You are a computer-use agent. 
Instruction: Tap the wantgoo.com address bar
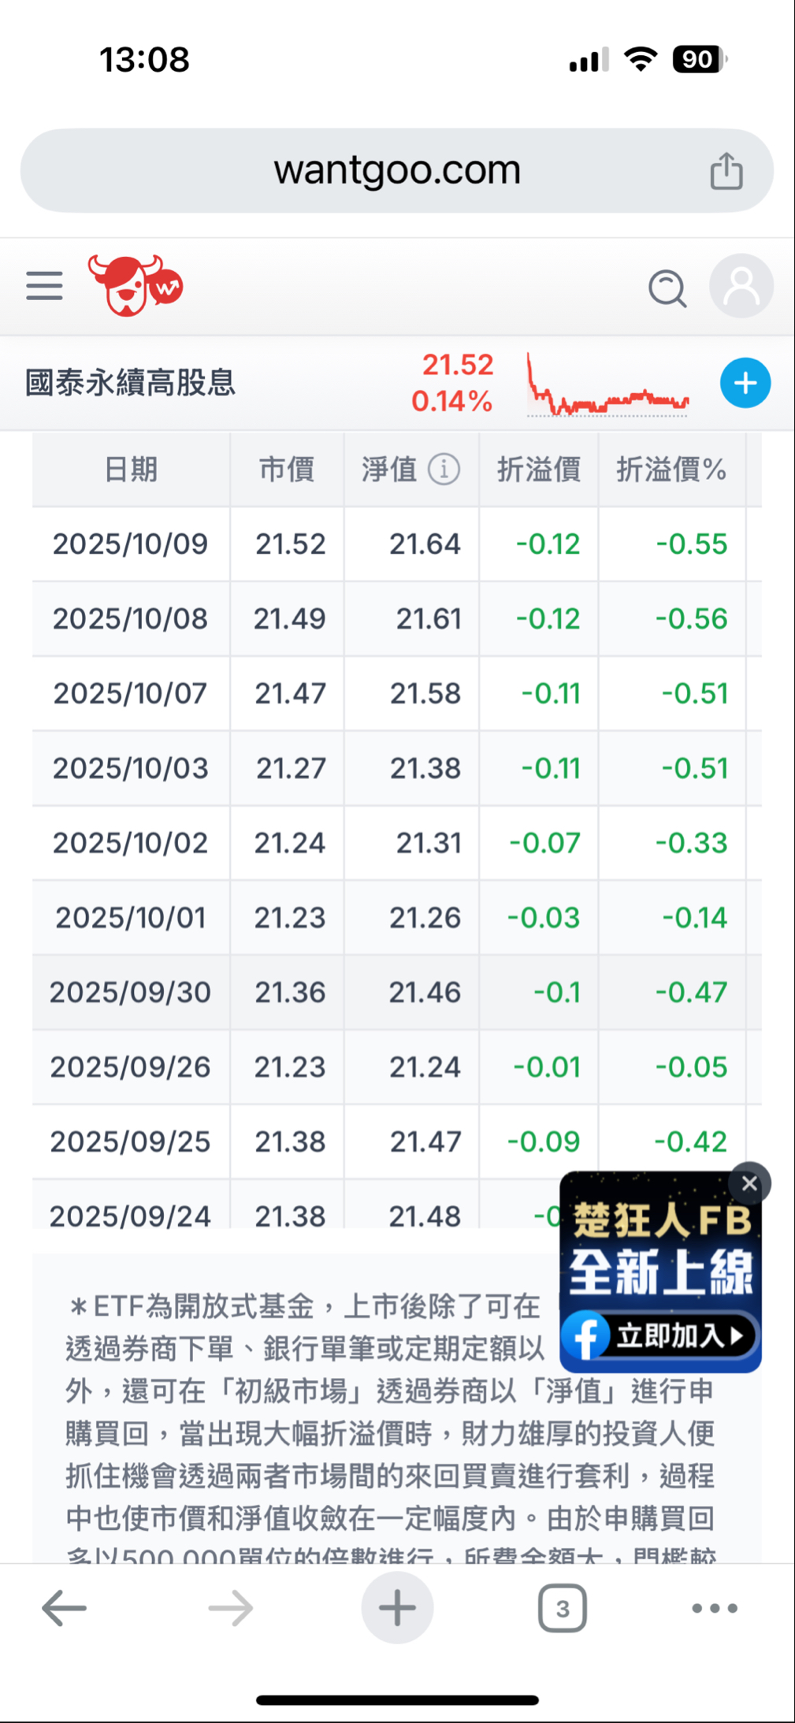[397, 170]
